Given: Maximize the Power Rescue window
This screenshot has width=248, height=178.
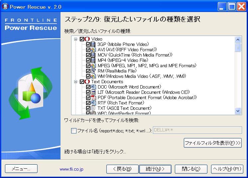Looking at the screenshot, I should [x=232, y=6].
